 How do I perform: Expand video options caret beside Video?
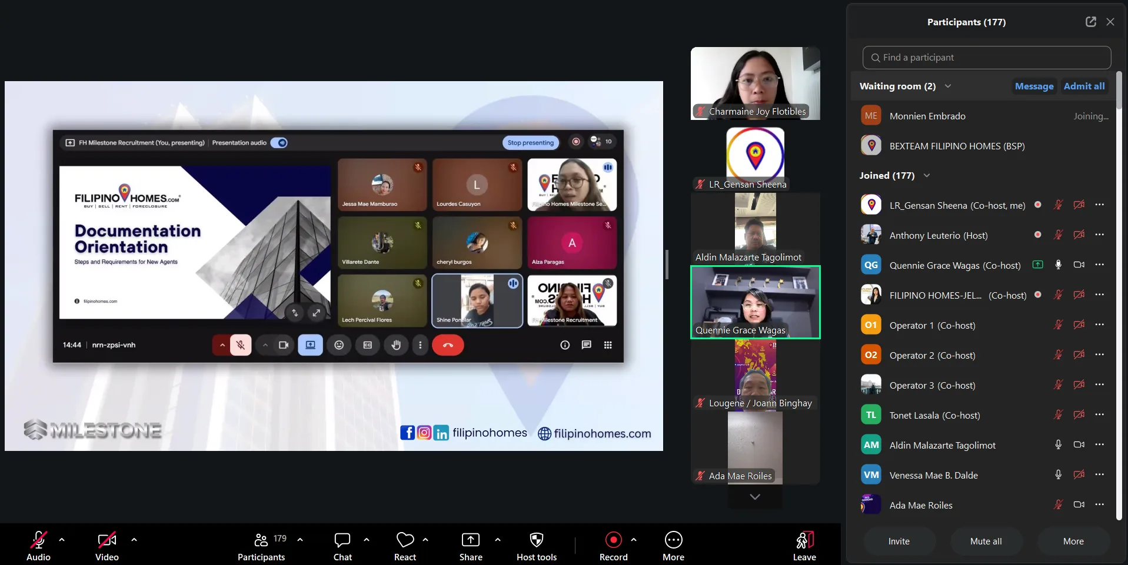click(x=134, y=539)
